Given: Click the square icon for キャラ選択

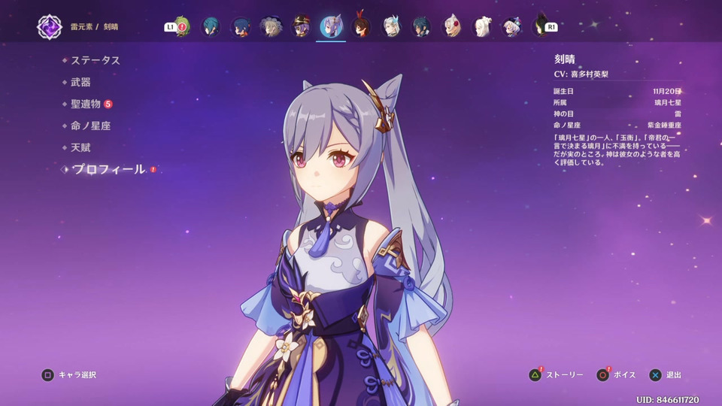Looking at the screenshot, I should (x=47, y=375).
